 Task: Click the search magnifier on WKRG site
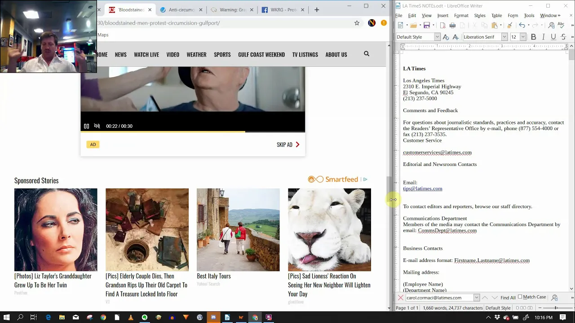[367, 54]
